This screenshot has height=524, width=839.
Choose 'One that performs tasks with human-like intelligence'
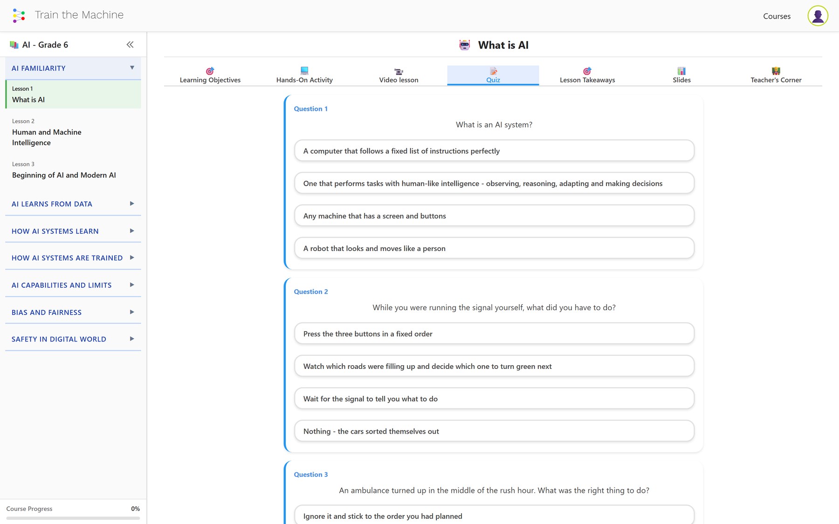click(494, 184)
